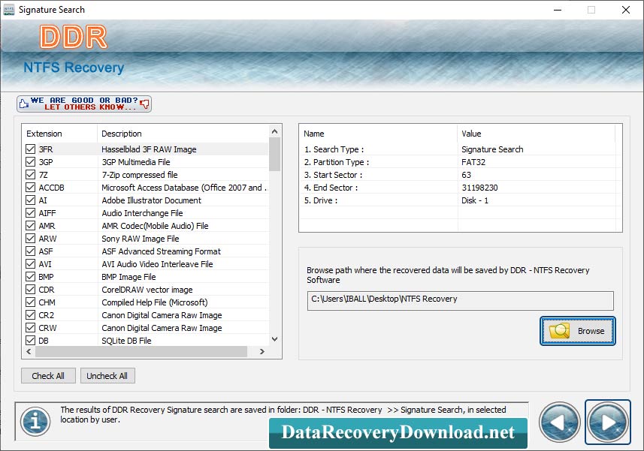
Task: Select 'Hasselblad 3F RAW Image' description
Action: pyautogui.click(x=149, y=149)
